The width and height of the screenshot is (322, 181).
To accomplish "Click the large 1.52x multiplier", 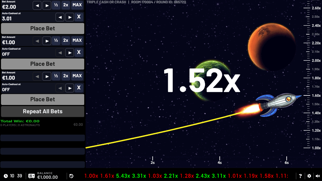I will pos(202,80).
